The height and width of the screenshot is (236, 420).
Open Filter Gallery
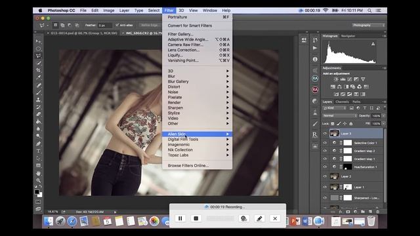197,34
